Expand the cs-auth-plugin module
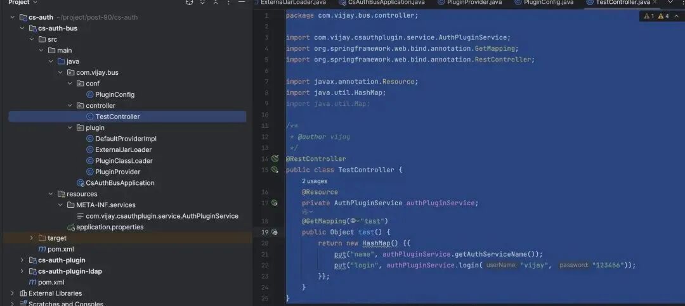Image resolution: width=685 pixels, height=306 pixels. tap(22, 260)
